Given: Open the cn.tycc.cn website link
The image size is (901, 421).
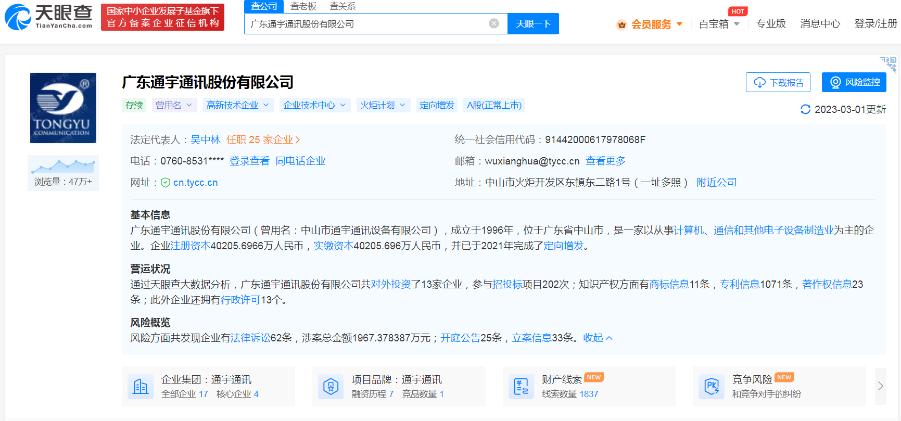Looking at the screenshot, I should [x=196, y=183].
